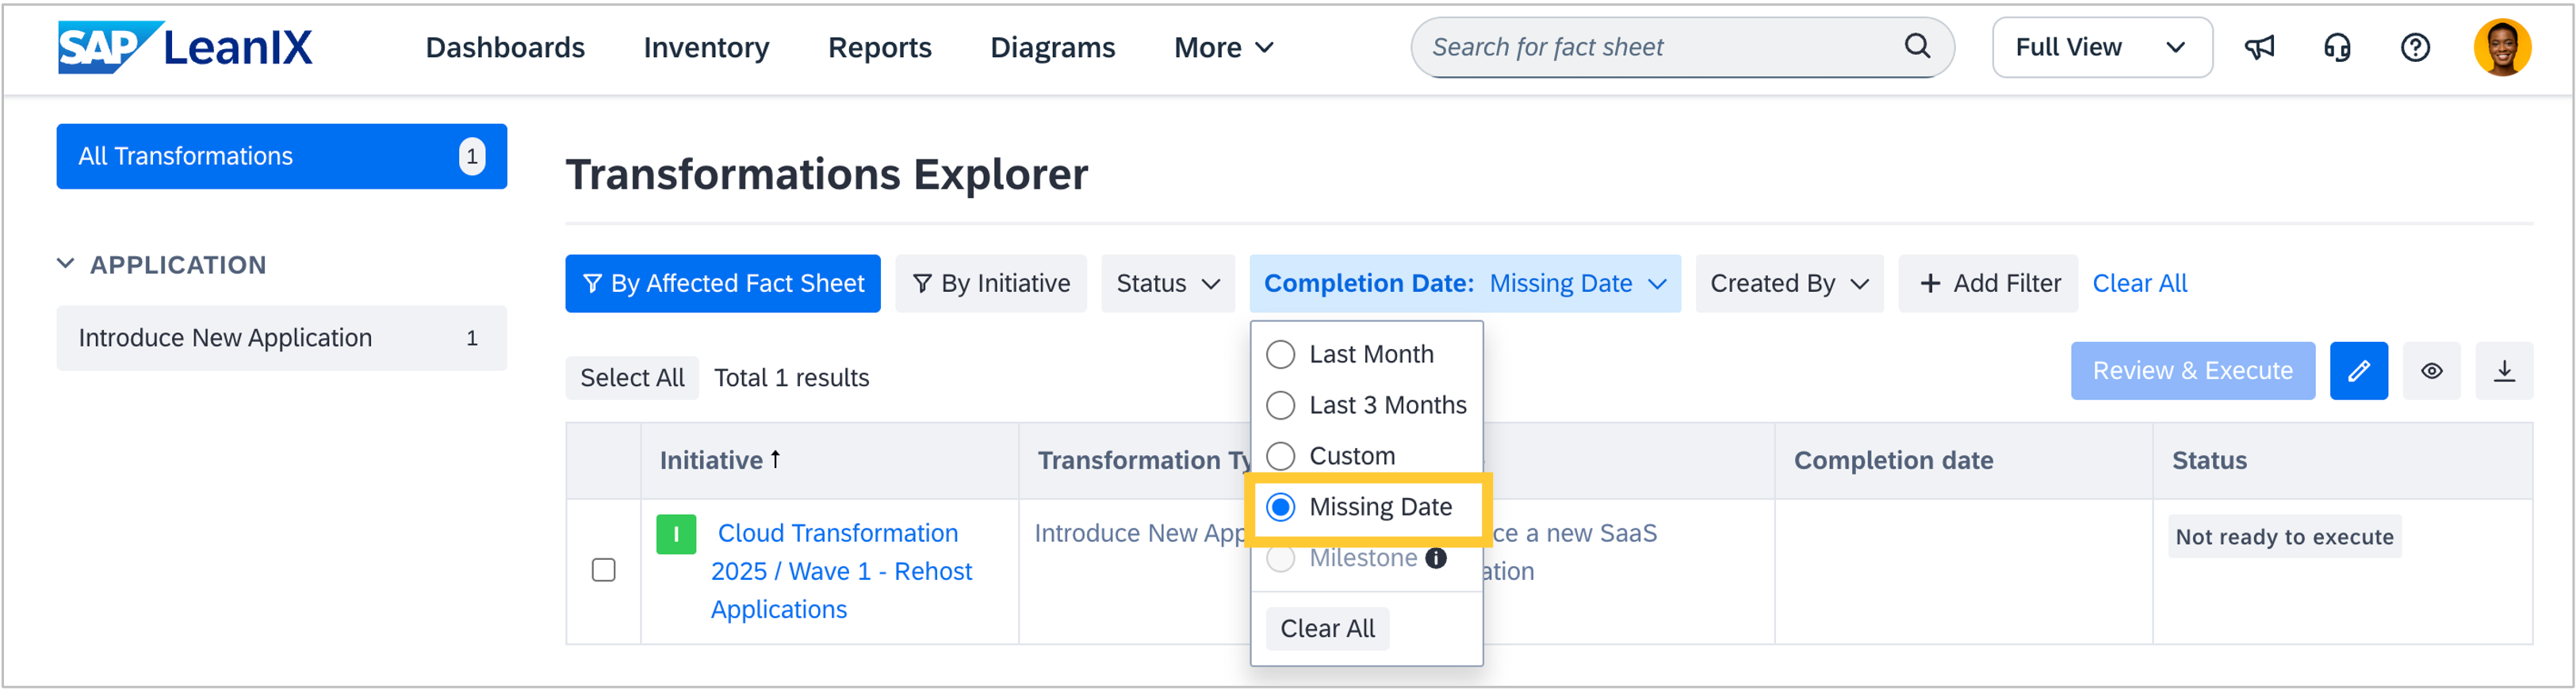This screenshot has width=2576, height=690.
Task: Click the help question mark icon
Action: tap(2415, 47)
